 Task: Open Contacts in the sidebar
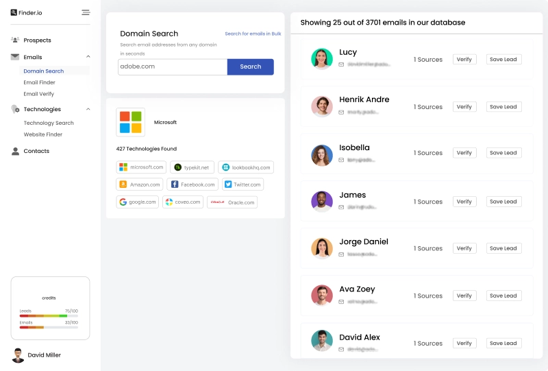click(36, 151)
